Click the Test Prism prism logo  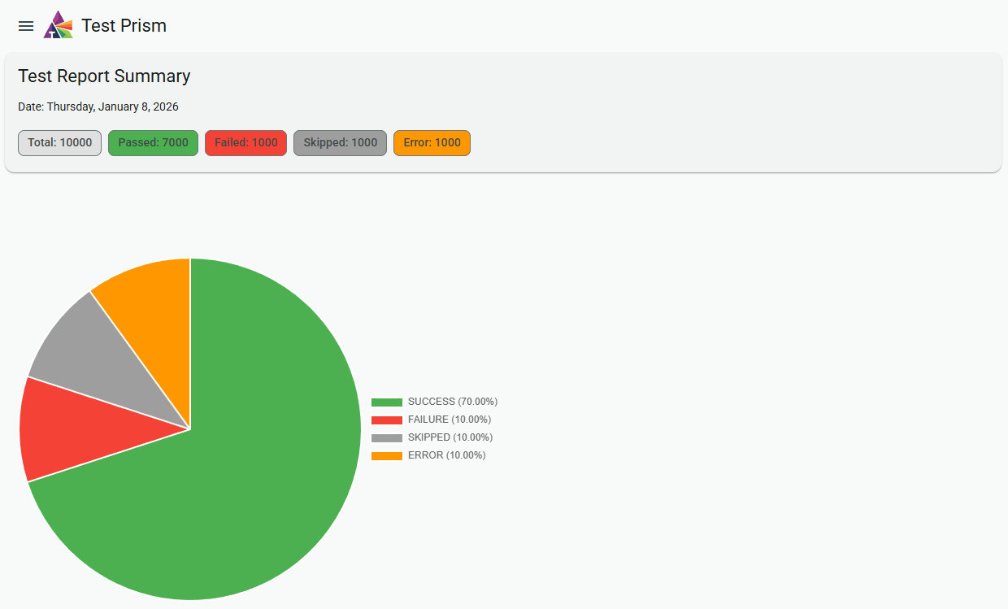(x=57, y=25)
